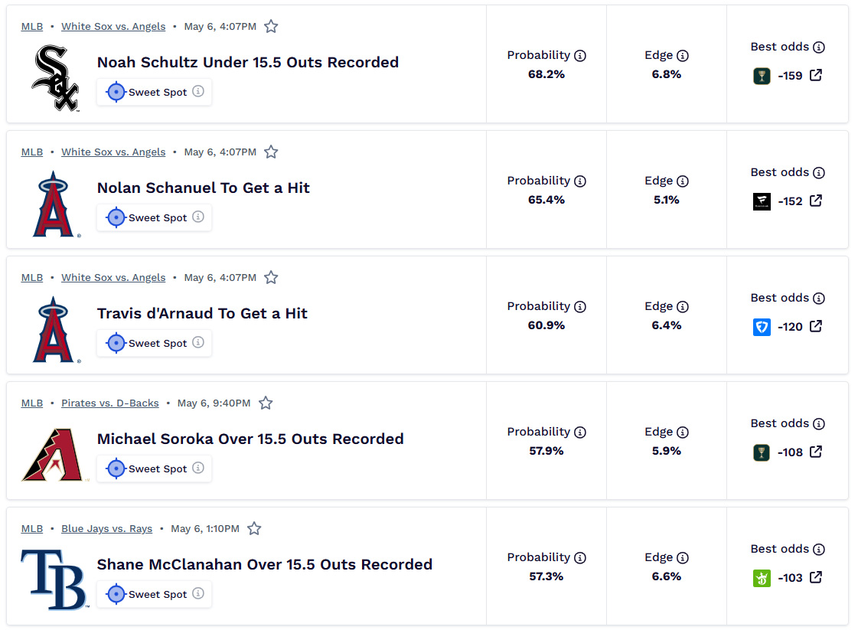Click the Tampa Bay Rays logo
This screenshot has width=858, height=630.
point(54,579)
